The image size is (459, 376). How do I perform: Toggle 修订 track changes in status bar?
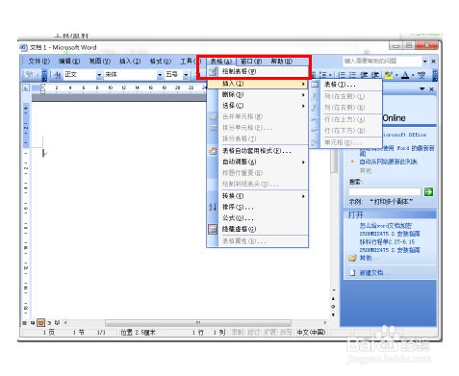coord(253,333)
